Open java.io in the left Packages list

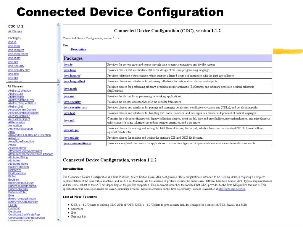12,42
